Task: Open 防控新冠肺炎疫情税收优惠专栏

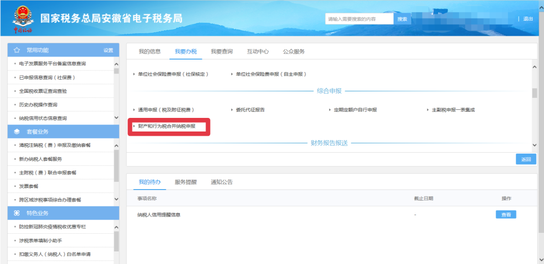Action: pyautogui.click(x=52, y=227)
